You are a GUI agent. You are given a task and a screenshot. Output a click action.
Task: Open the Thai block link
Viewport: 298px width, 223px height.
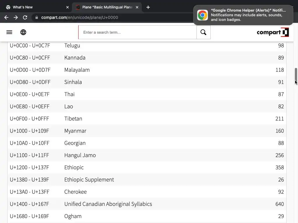(x=70, y=94)
